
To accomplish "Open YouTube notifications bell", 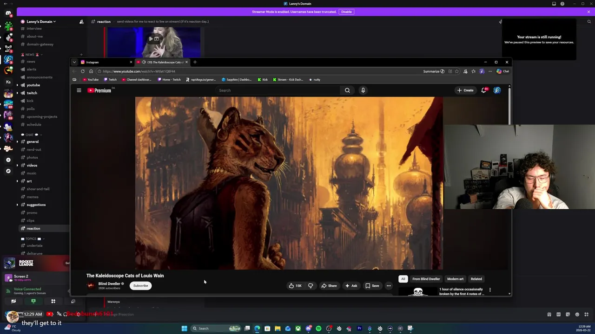I will click(x=484, y=90).
